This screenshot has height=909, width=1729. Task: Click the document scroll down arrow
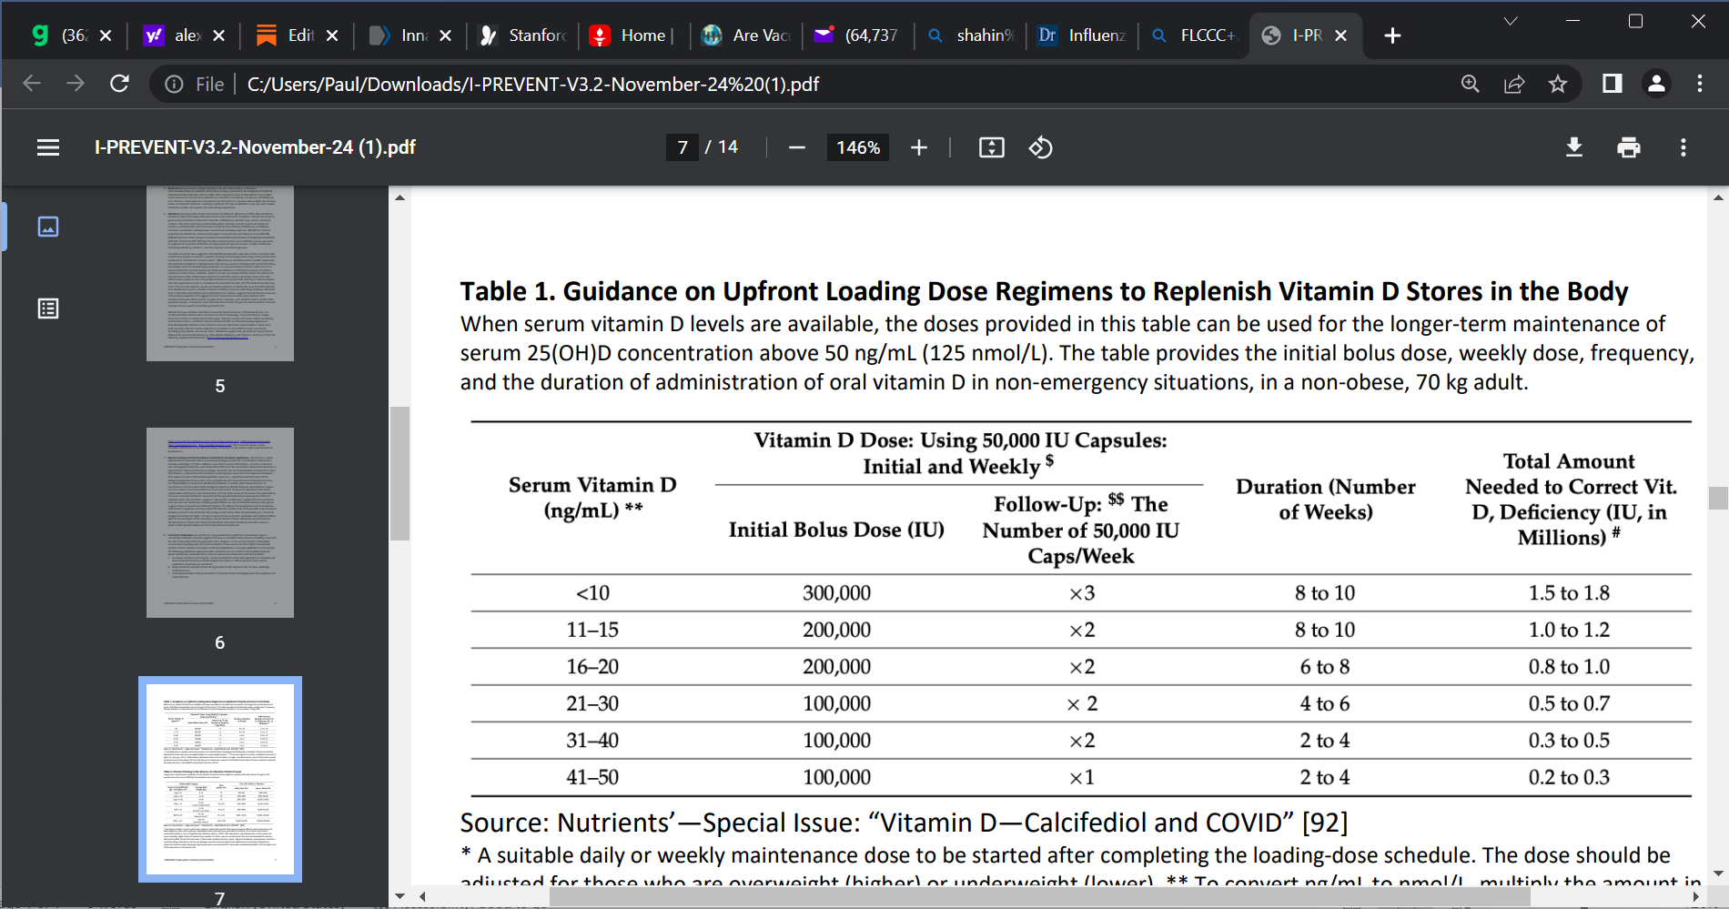point(1718,874)
